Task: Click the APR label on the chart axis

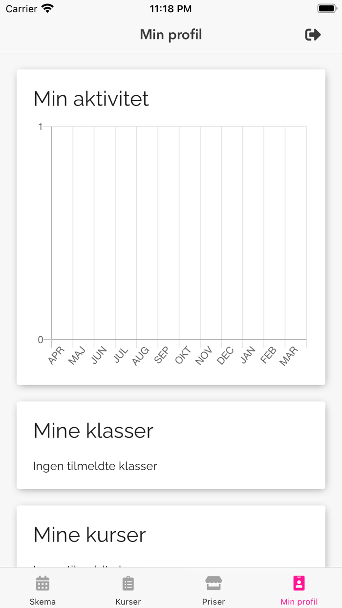Action: pos(56,355)
